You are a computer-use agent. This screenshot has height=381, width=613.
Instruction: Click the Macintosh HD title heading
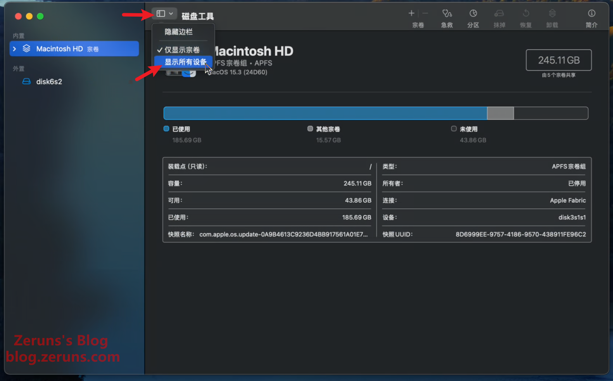252,51
